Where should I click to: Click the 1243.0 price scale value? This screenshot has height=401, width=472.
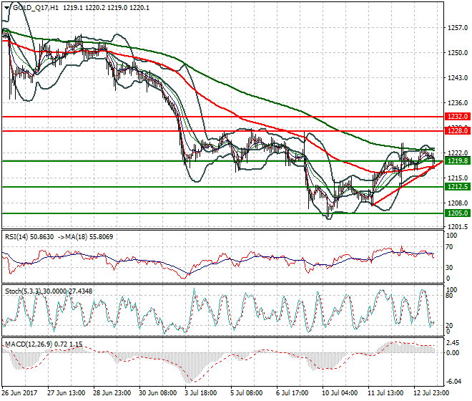458,78
